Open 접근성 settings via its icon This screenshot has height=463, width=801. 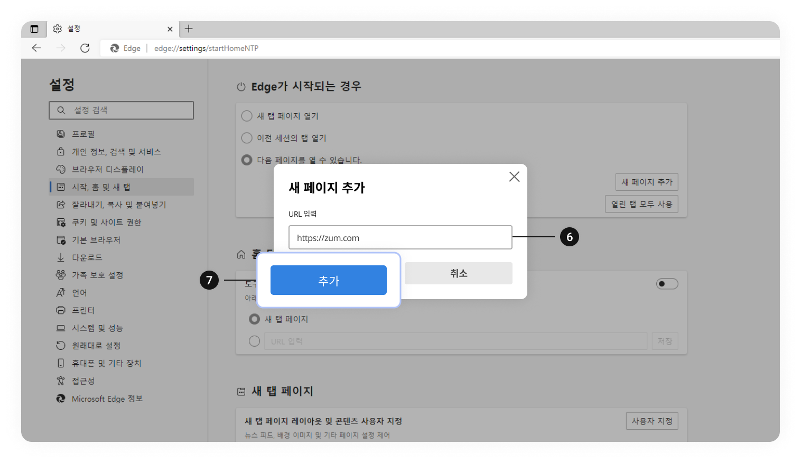coord(61,381)
